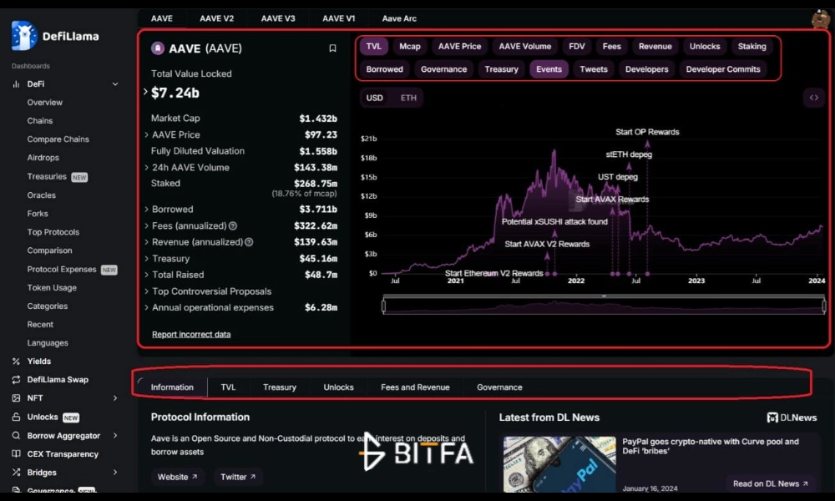Click the DLNews logo icon
This screenshot has width=835, height=501.
coord(772,418)
